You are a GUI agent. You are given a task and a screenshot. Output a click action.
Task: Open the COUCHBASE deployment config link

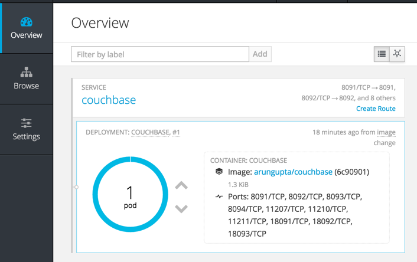(150, 133)
